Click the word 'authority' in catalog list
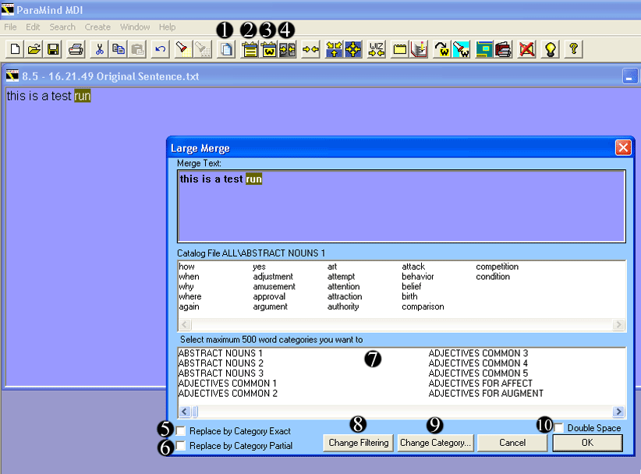 point(343,306)
